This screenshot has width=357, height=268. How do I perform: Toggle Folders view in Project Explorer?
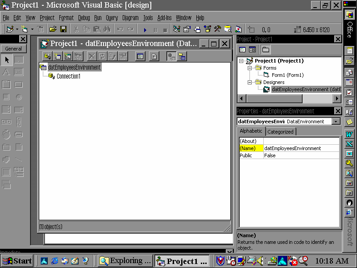[266, 50]
